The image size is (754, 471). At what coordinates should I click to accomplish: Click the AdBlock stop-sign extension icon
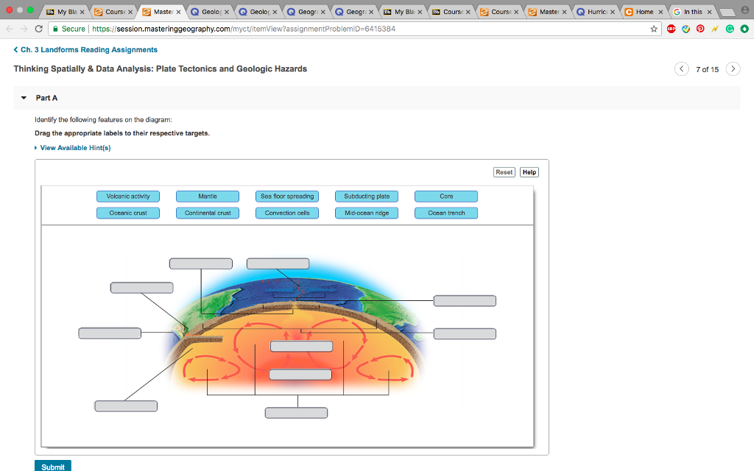pos(672,29)
